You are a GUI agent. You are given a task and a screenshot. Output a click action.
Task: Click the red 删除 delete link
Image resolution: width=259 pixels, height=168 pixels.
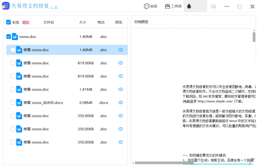(26, 22)
